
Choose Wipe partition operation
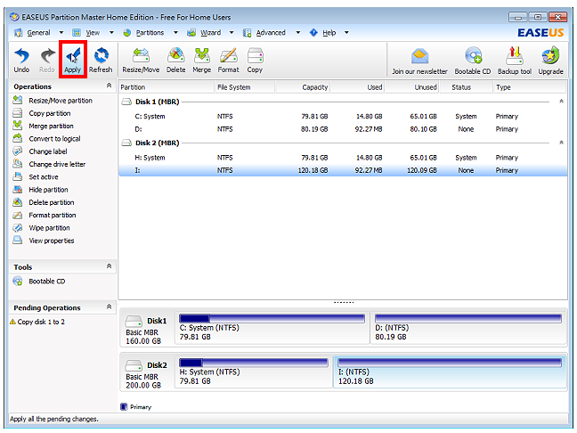point(41,228)
